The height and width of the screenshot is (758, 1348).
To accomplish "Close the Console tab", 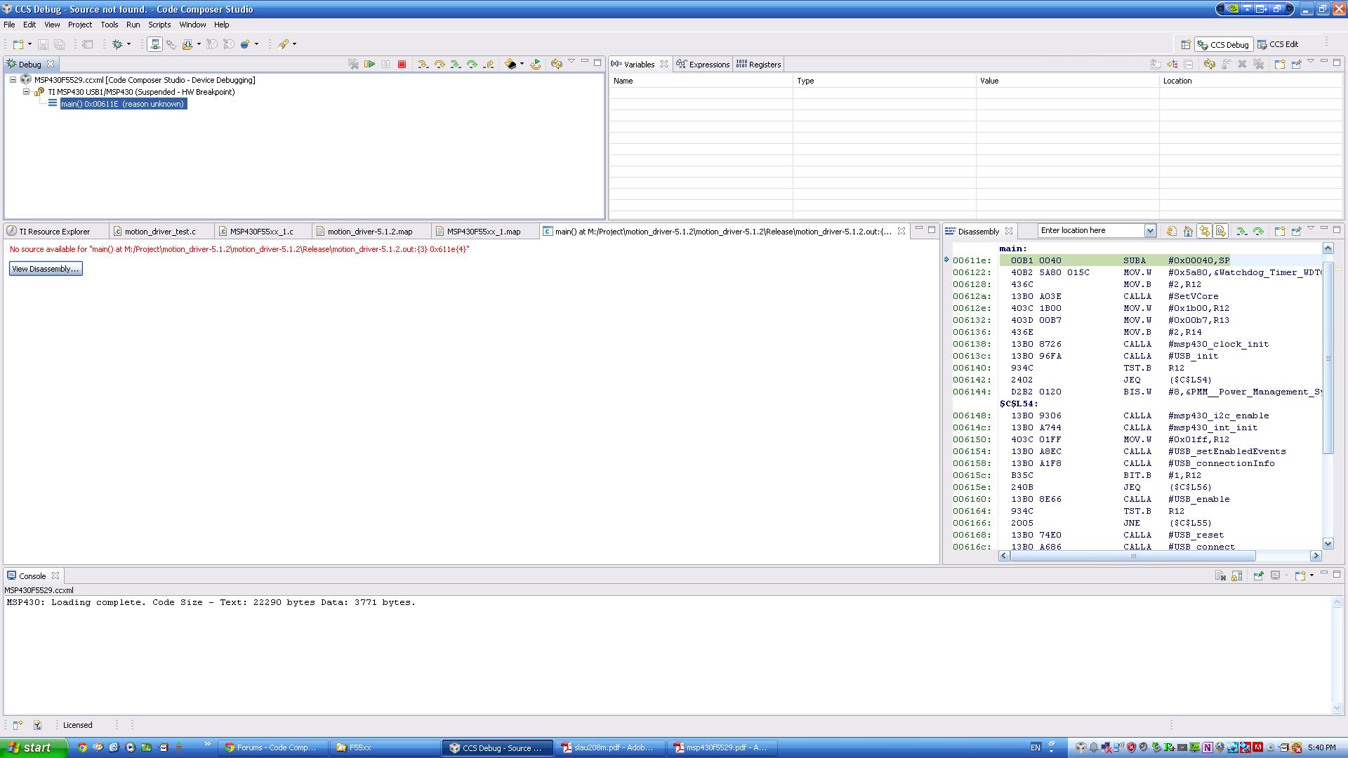I will pyautogui.click(x=55, y=576).
